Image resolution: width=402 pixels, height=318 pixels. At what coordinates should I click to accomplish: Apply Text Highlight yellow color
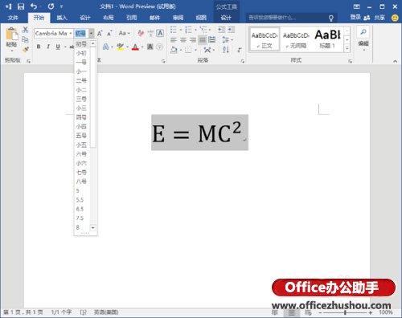[121, 47]
